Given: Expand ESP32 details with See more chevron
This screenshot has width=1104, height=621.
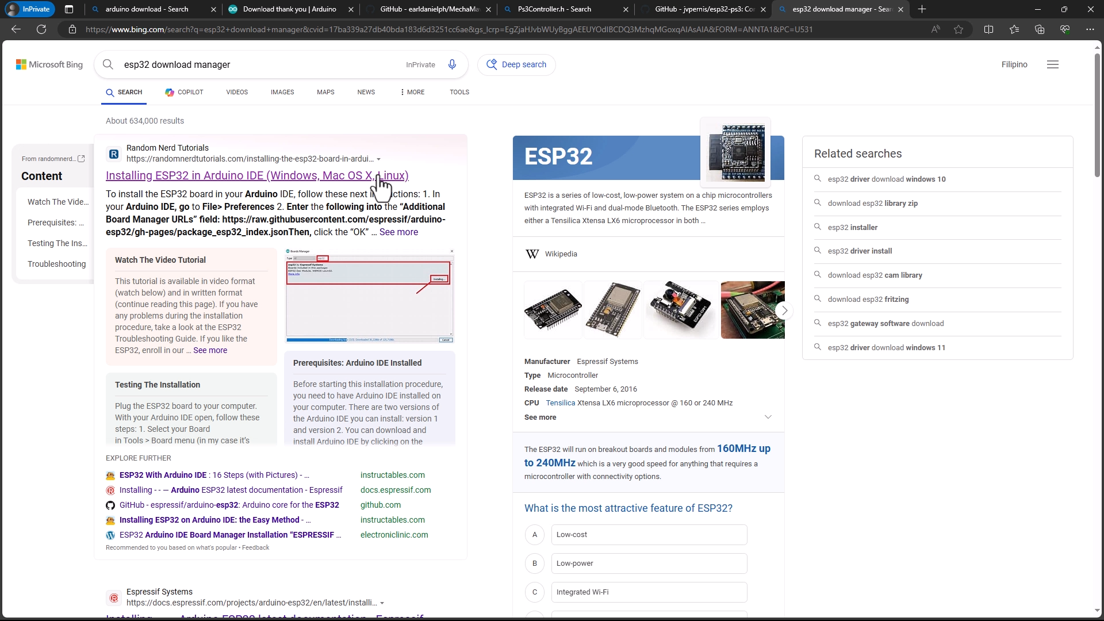Looking at the screenshot, I should (x=768, y=417).
